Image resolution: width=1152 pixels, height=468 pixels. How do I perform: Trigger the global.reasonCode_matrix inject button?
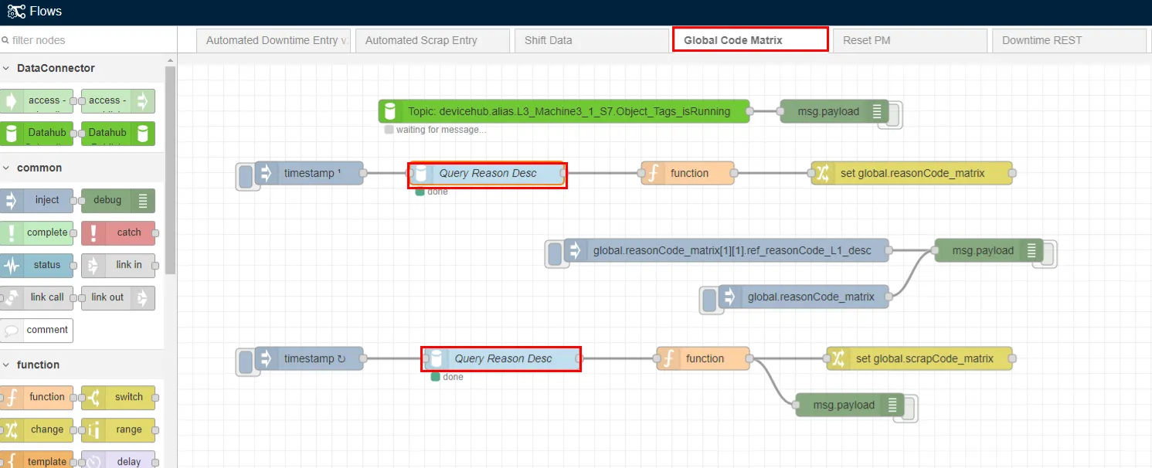(x=708, y=299)
